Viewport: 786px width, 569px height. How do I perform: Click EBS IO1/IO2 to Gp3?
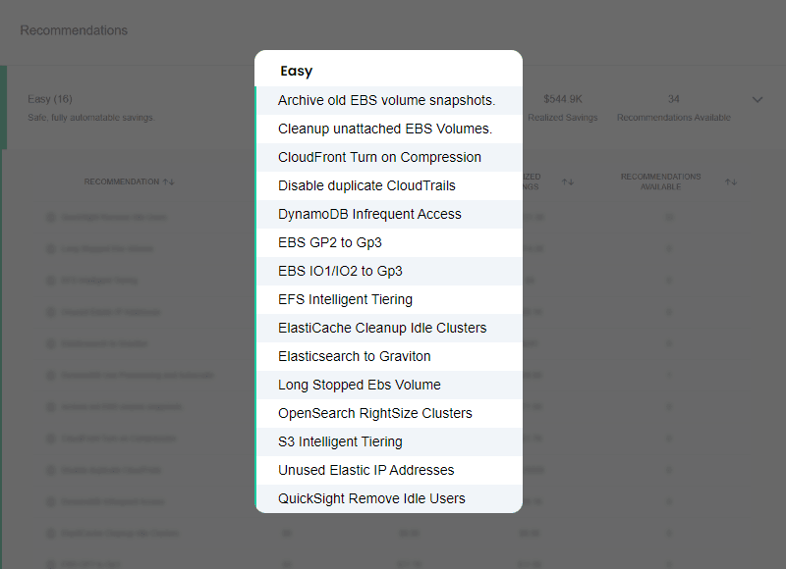[340, 271]
